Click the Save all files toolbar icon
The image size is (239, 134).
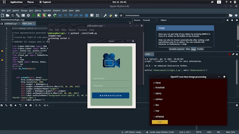[x=18, y=15]
